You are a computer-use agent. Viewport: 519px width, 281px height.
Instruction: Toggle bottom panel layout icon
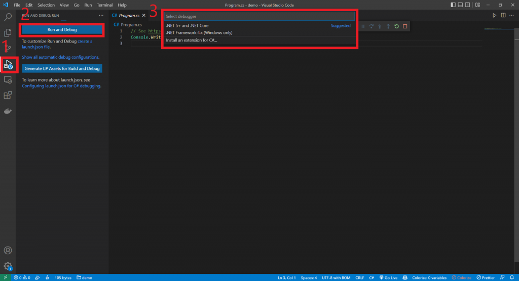coord(460,5)
